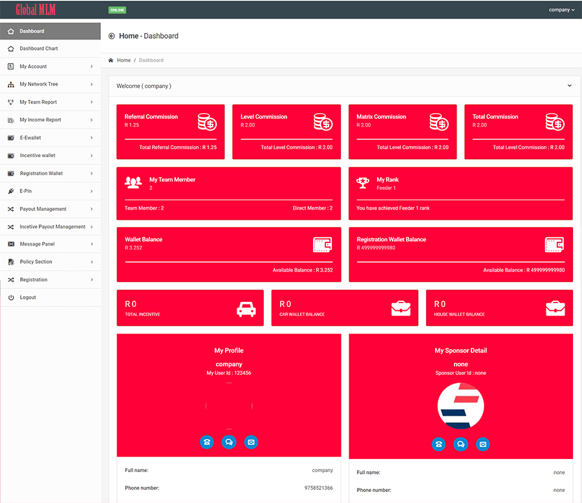Click the wallet icon on Wallet Balance card
The width and height of the screenshot is (582, 503).
(321, 244)
